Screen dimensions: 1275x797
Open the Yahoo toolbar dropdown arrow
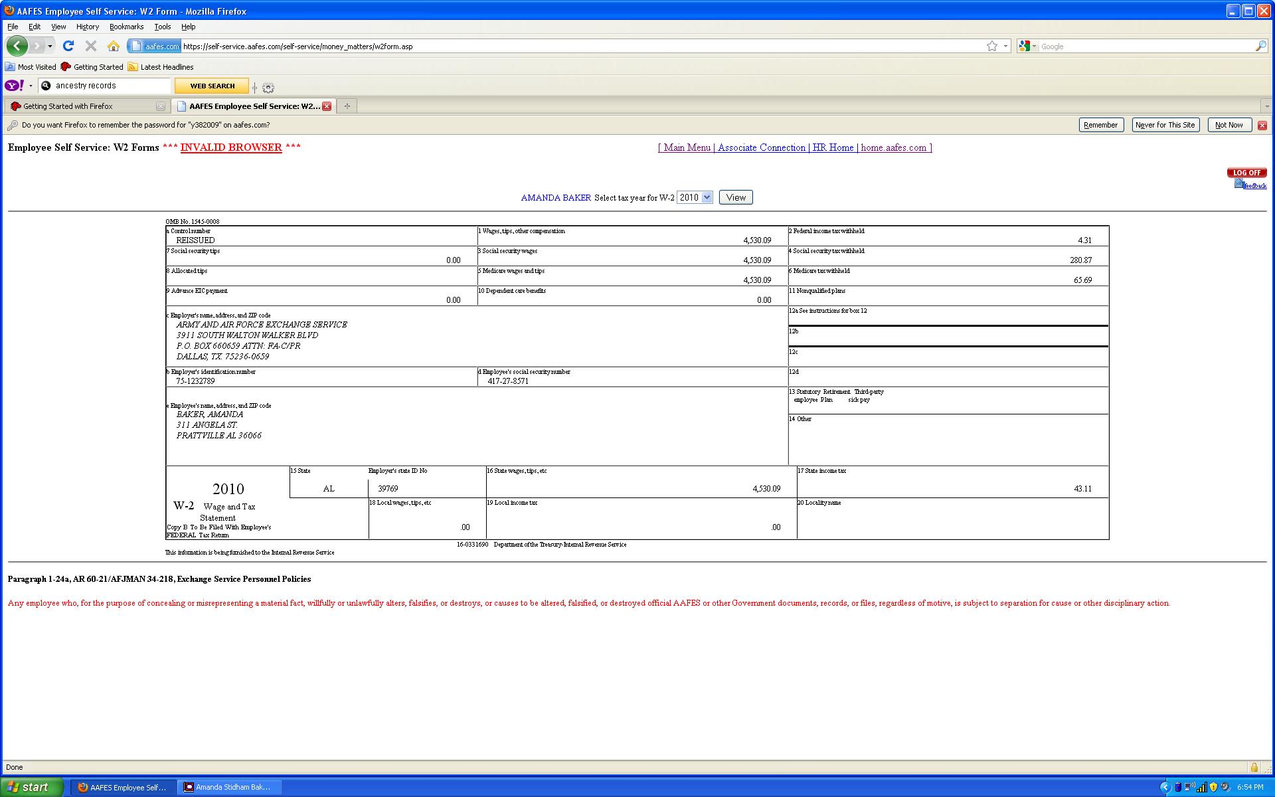click(31, 86)
